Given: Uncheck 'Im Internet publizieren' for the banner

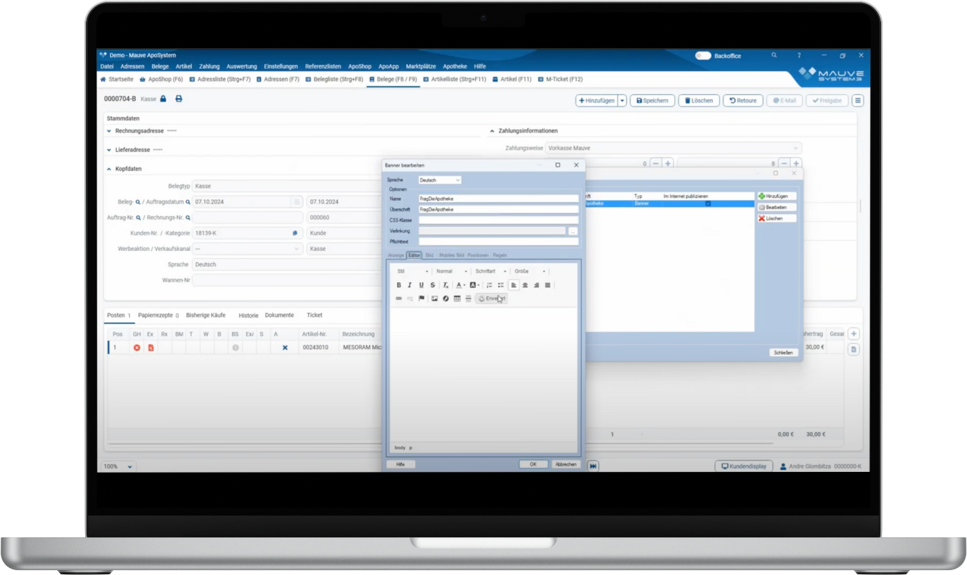Looking at the screenshot, I should (x=708, y=204).
